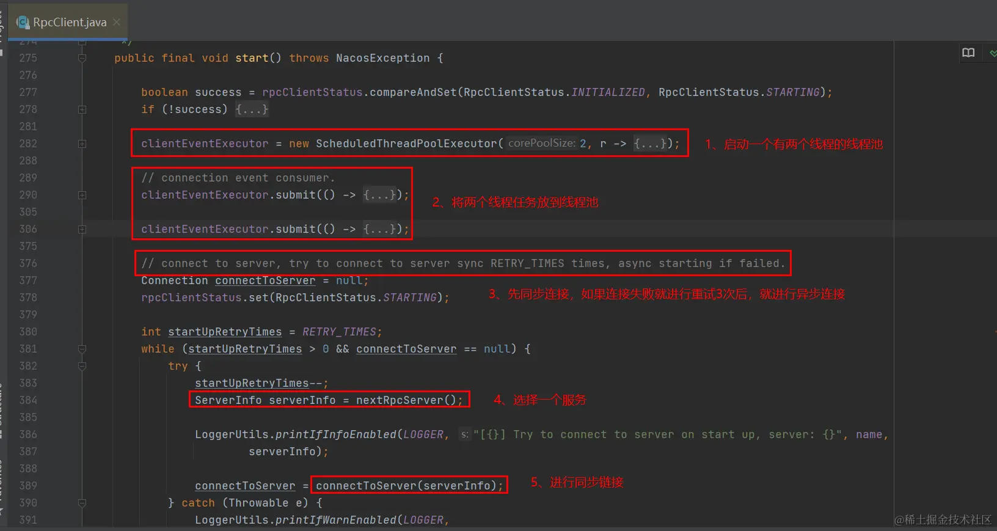This screenshot has width=997, height=531.
Task: Expand fold marker beside line 282
Action: [x=82, y=144]
